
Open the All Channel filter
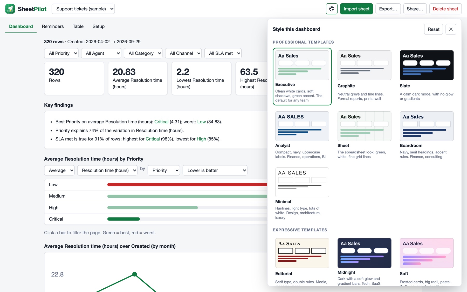click(x=183, y=53)
